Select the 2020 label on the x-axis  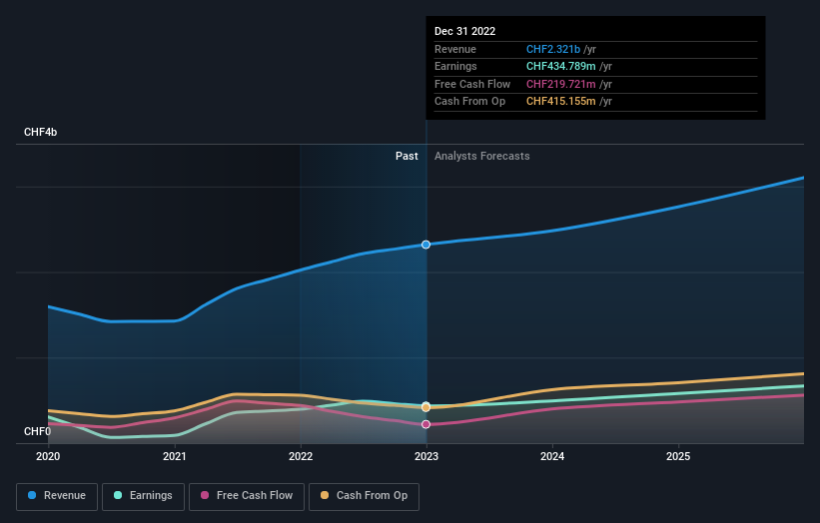point(48,456)
